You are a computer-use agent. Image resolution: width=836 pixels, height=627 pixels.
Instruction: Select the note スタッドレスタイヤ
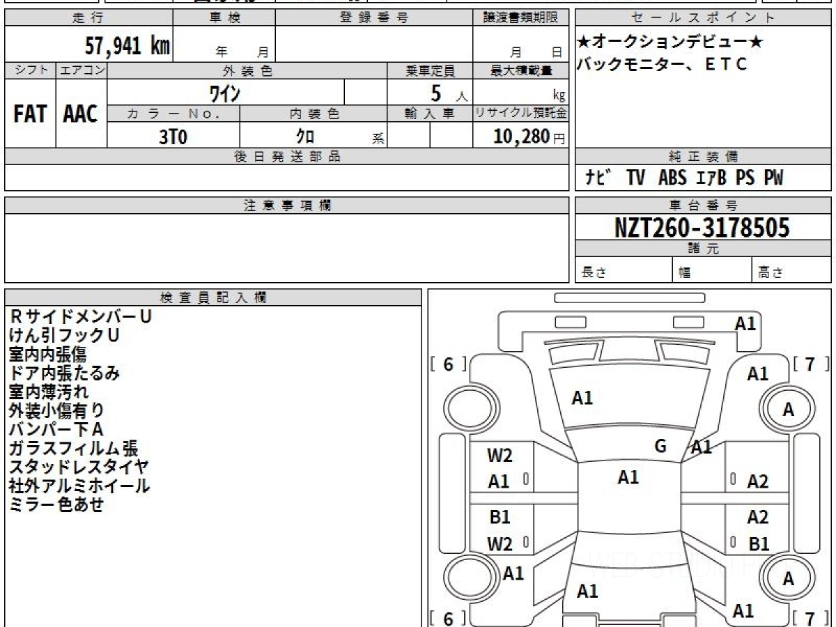79,467
